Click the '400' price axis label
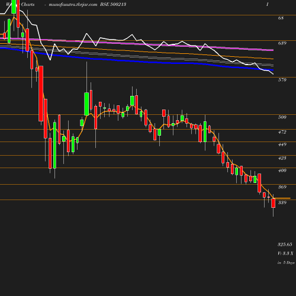Screen dimensions: 296x296 click(282, 170)
